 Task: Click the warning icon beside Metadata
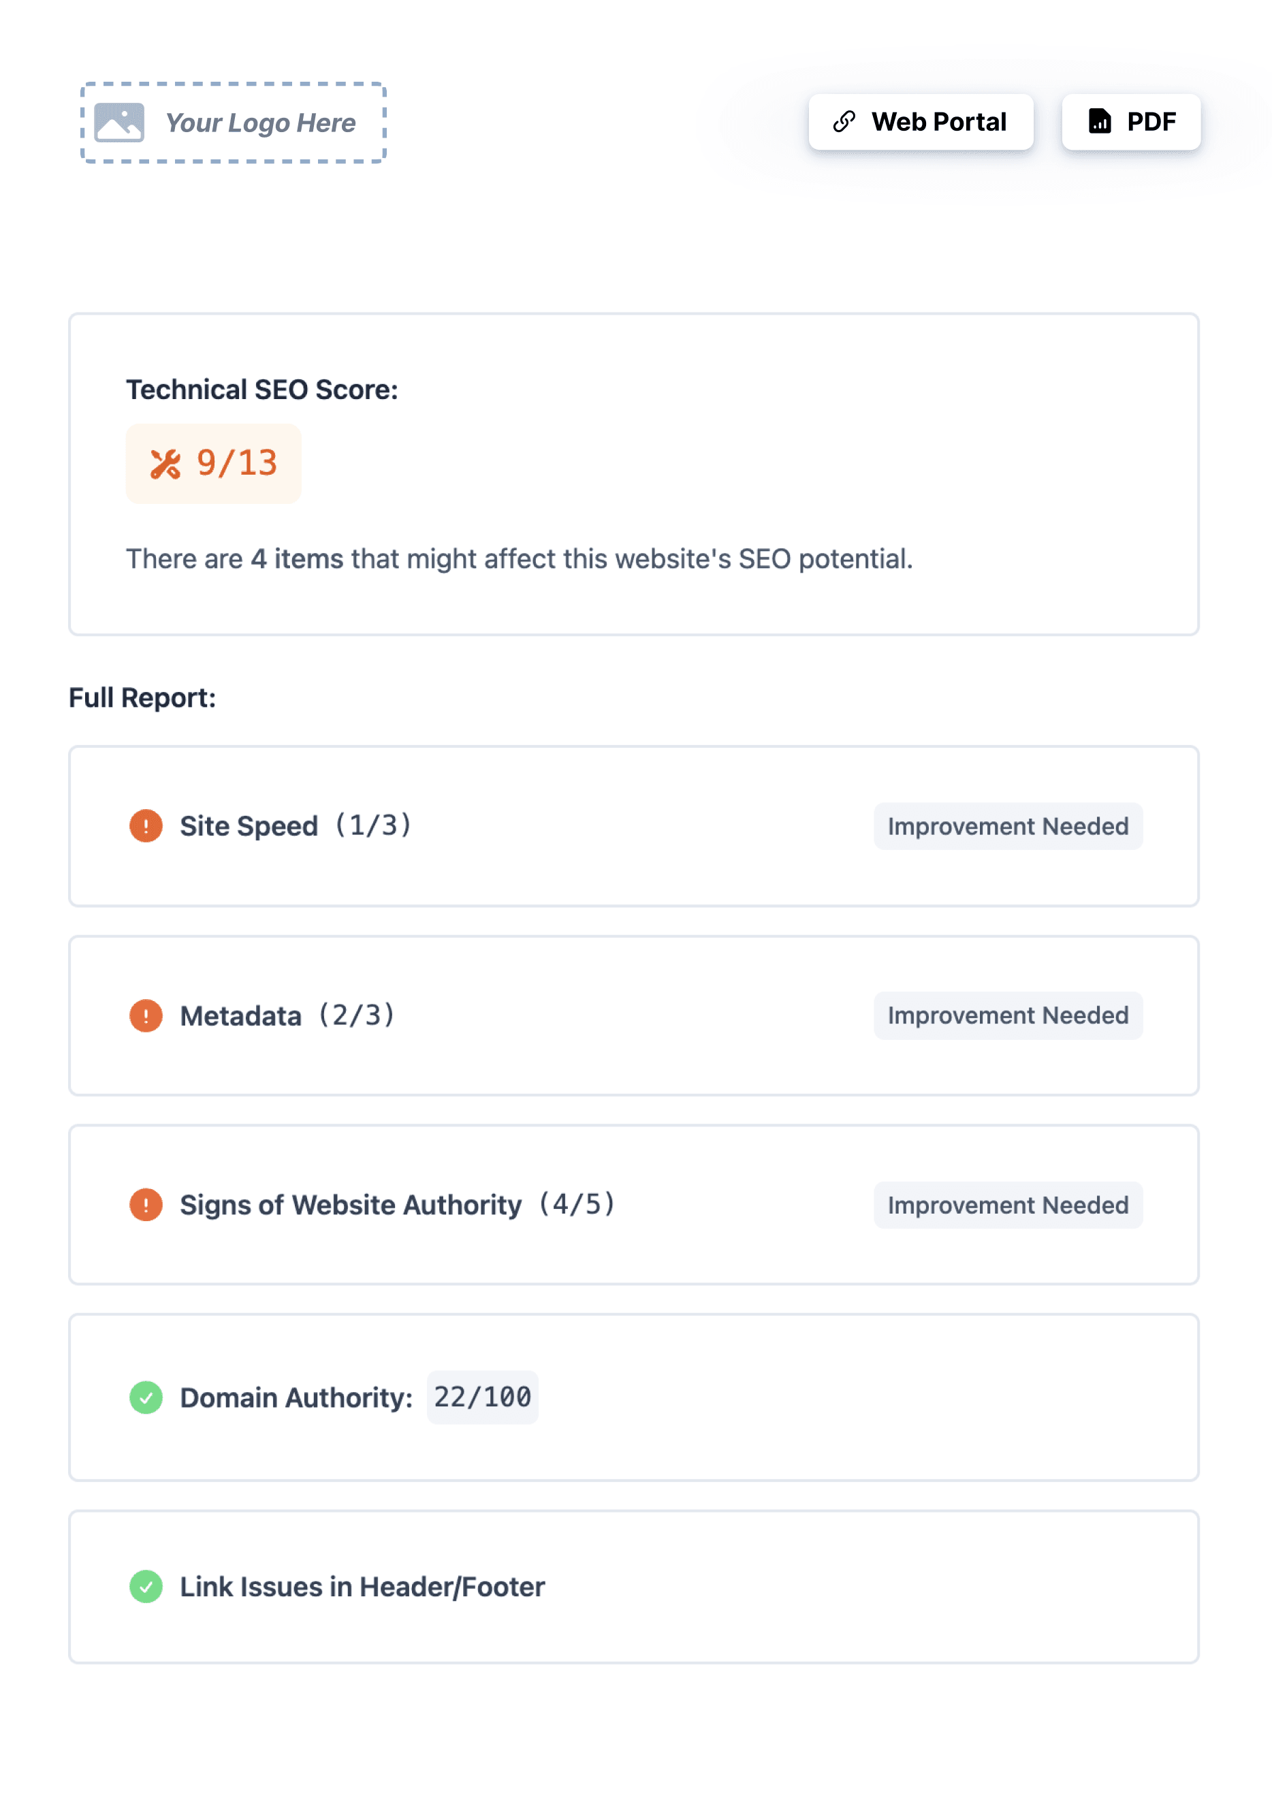pyautogui.click(x=146, y=1015)
